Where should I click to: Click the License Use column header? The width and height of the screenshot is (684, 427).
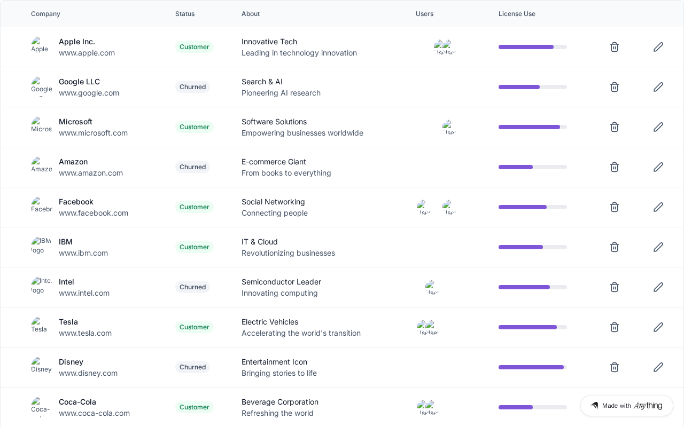tap(517, 14)
